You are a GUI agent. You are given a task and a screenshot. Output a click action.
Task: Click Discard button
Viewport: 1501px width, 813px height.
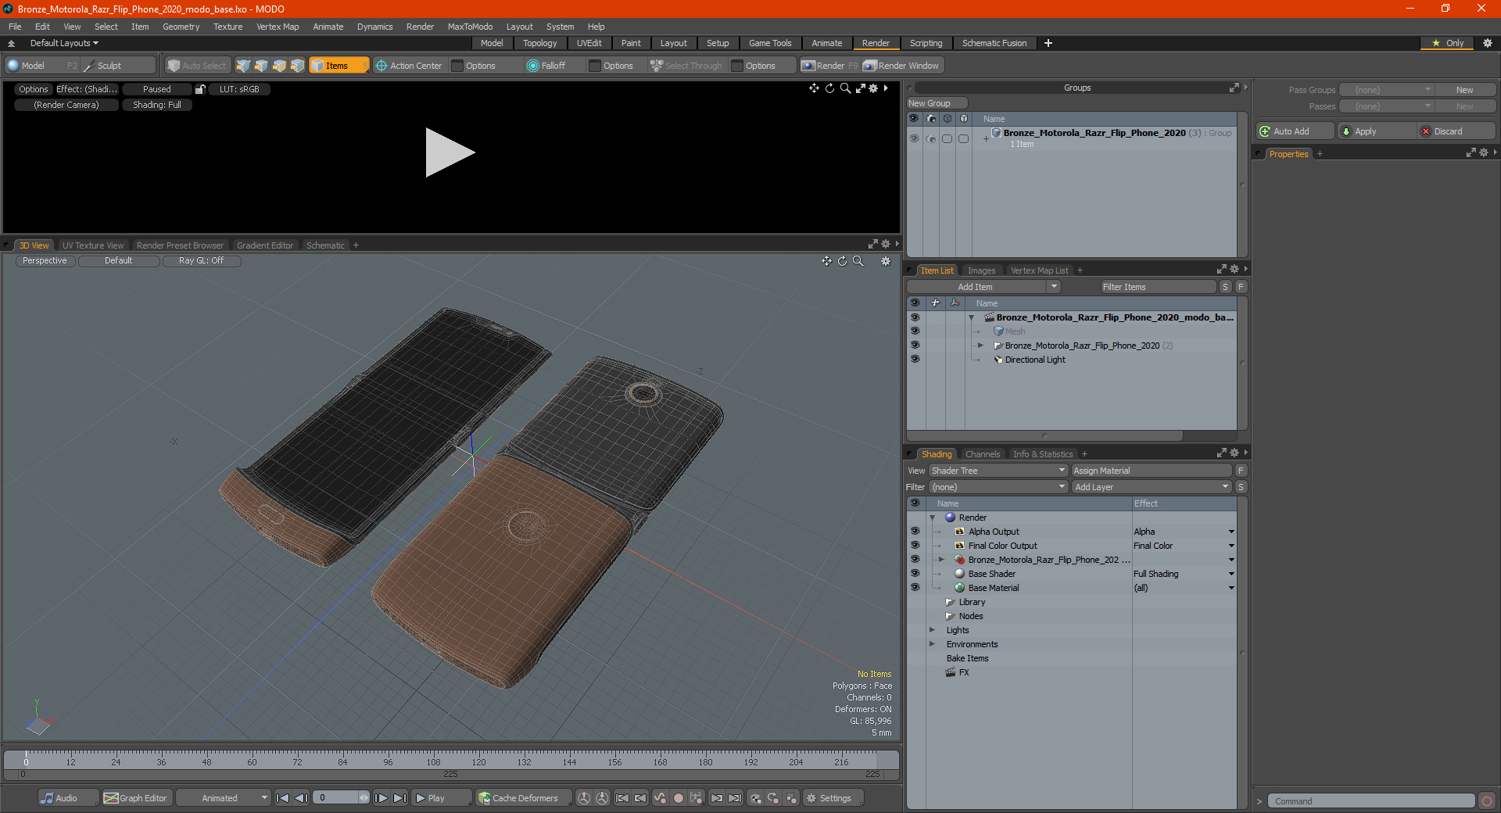pos(1457,131)
